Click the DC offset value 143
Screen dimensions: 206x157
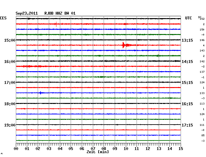(x=202, y=51)
